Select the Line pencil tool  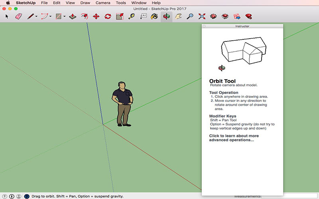pos(31,16)
